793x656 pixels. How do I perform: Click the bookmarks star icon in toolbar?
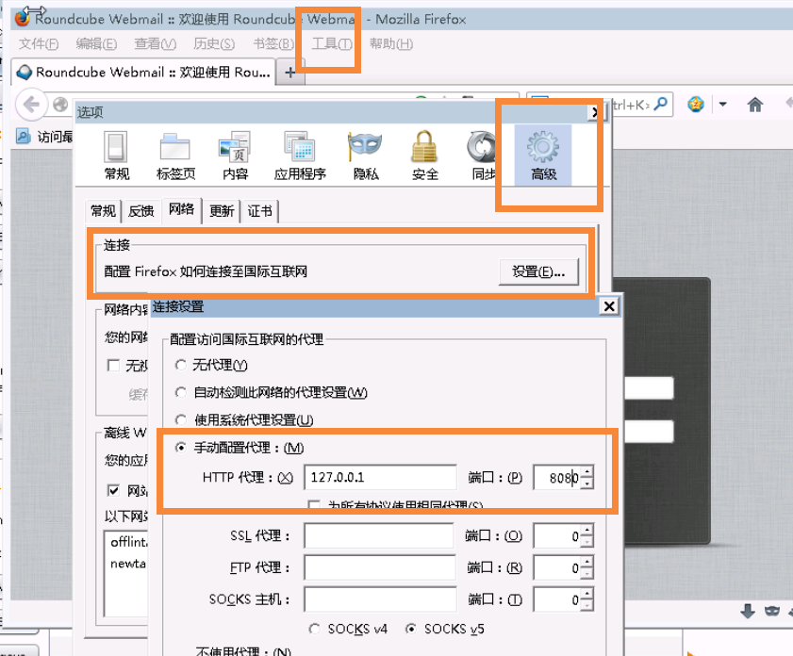pos(696,105)
